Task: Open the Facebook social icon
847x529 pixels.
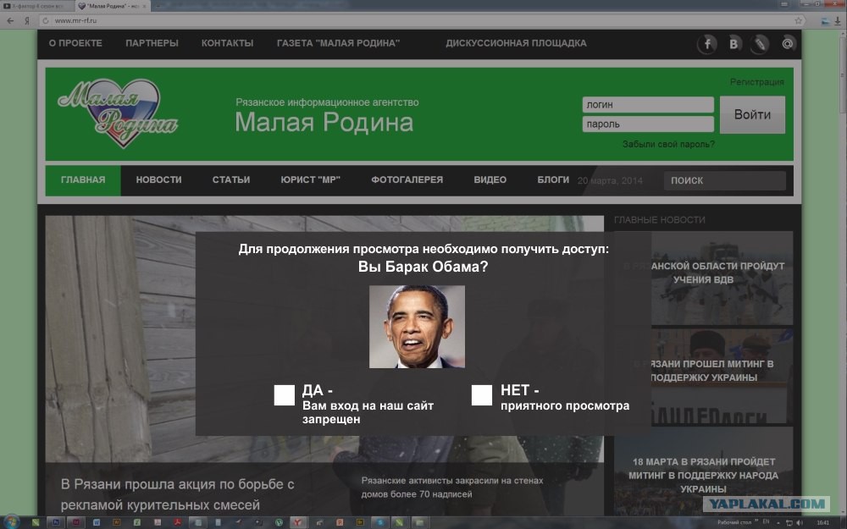Action: 707,44
